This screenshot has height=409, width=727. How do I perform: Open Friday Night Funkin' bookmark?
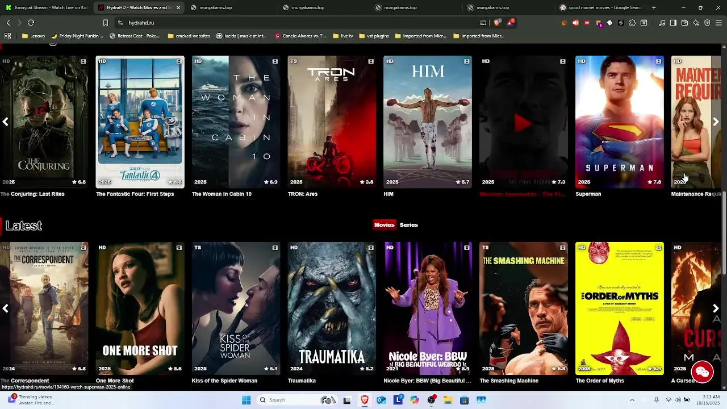click(x=77, y=36)
